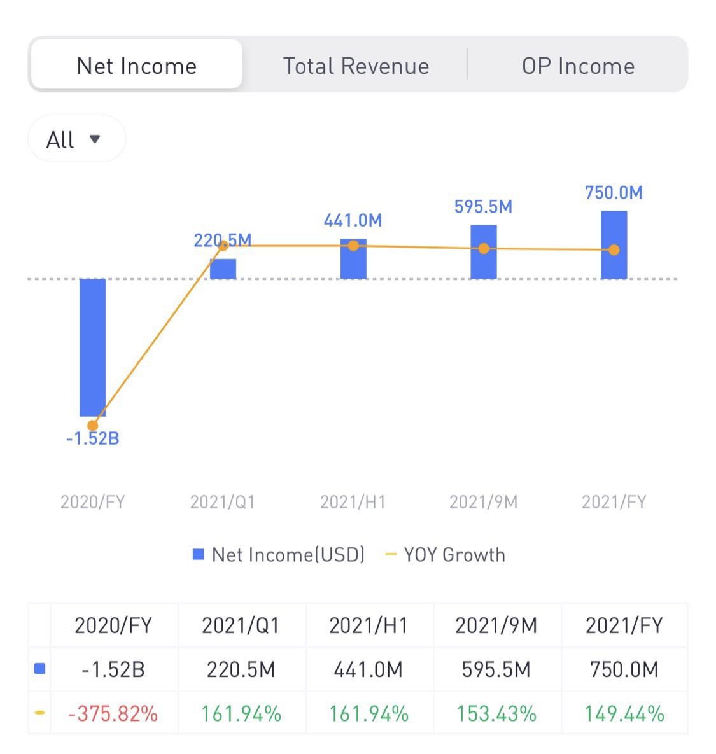Click the 595.5M label above the chart bar
This screenshot has height=754, width=716.
[x=483, y=207]
